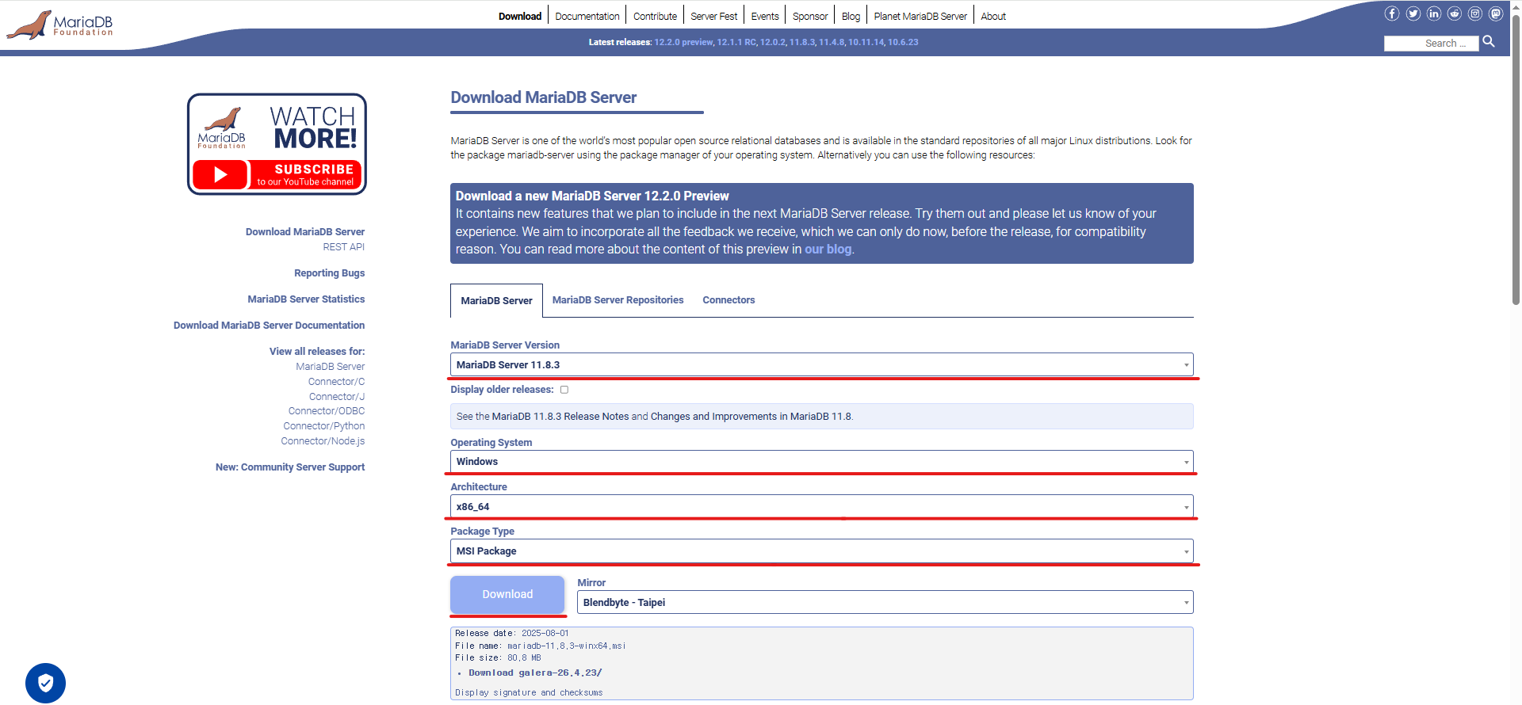Open the 11.8.3 release link in header
1522x705 pixels.
coord(802,43)
